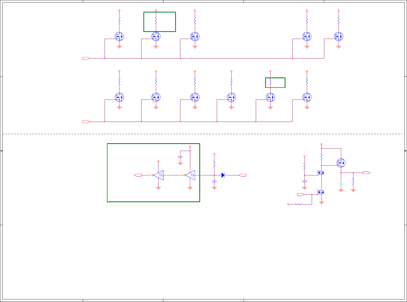Screen dimensions: 407x302
Task: Select the rightmost MOSFET in the second row
Action: 307,97
